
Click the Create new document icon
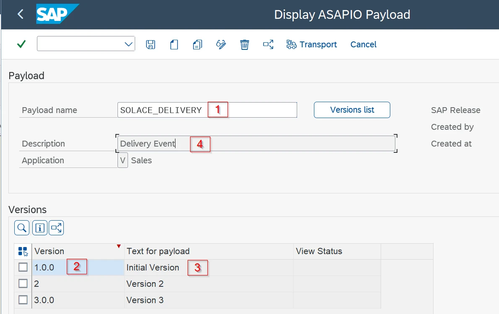click(174, 44)
